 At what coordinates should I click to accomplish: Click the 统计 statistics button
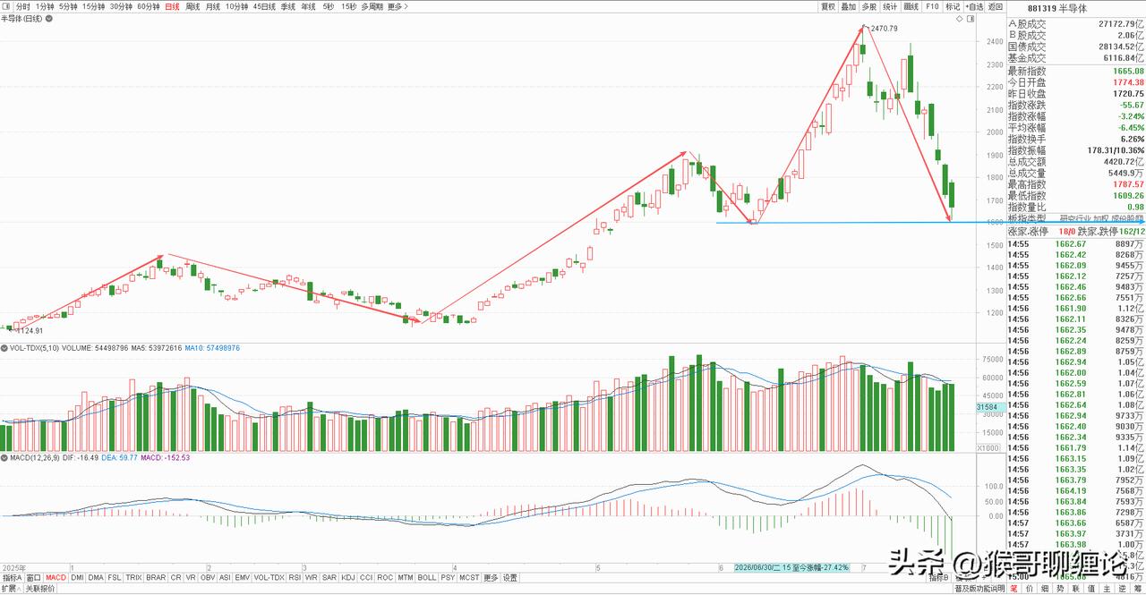pos(890,6)
